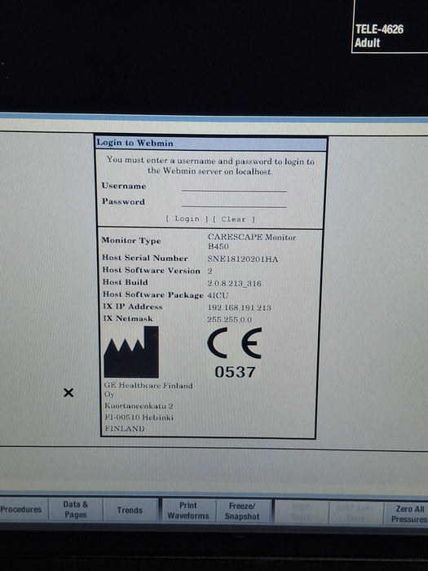Click the manufacturer factory symbol
Viewport: 428px width, 571px height.
tap(131, 352)
